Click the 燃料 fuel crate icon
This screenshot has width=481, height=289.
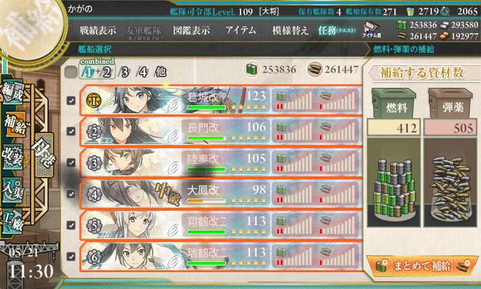coord(394,104)
